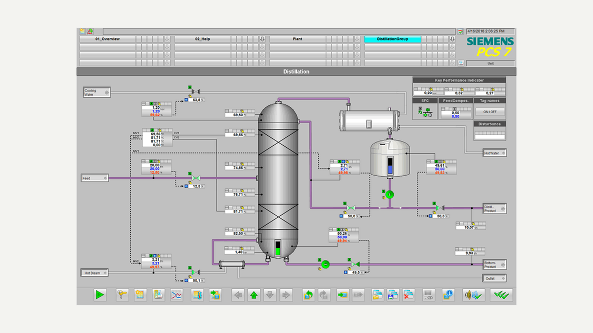The width and height of the screenshot is (593, 333).
Task: Toggle Tag names using the ON/OFF button
Action: coord(489,112)
